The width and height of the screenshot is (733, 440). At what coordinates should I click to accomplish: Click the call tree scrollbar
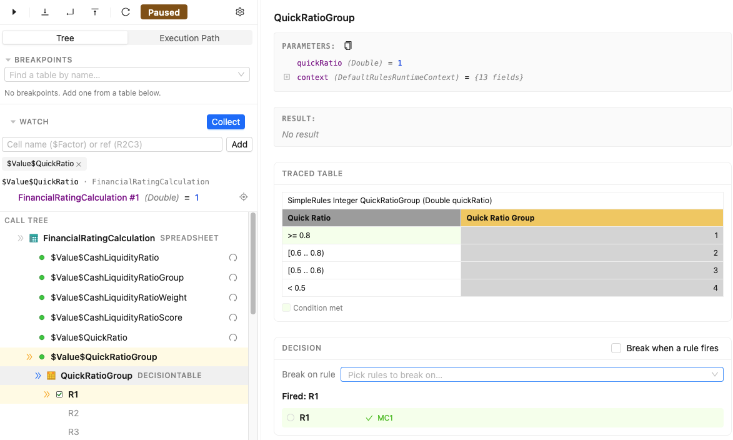click(x=253, y=263)
